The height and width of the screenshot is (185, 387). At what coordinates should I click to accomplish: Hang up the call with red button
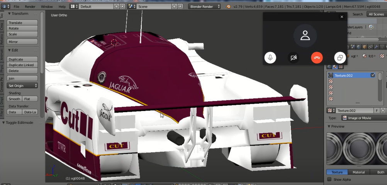pos(317,58)
